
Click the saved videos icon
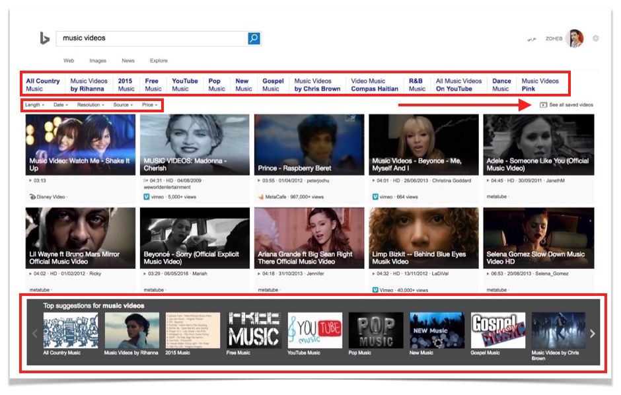tap(543, 105)
